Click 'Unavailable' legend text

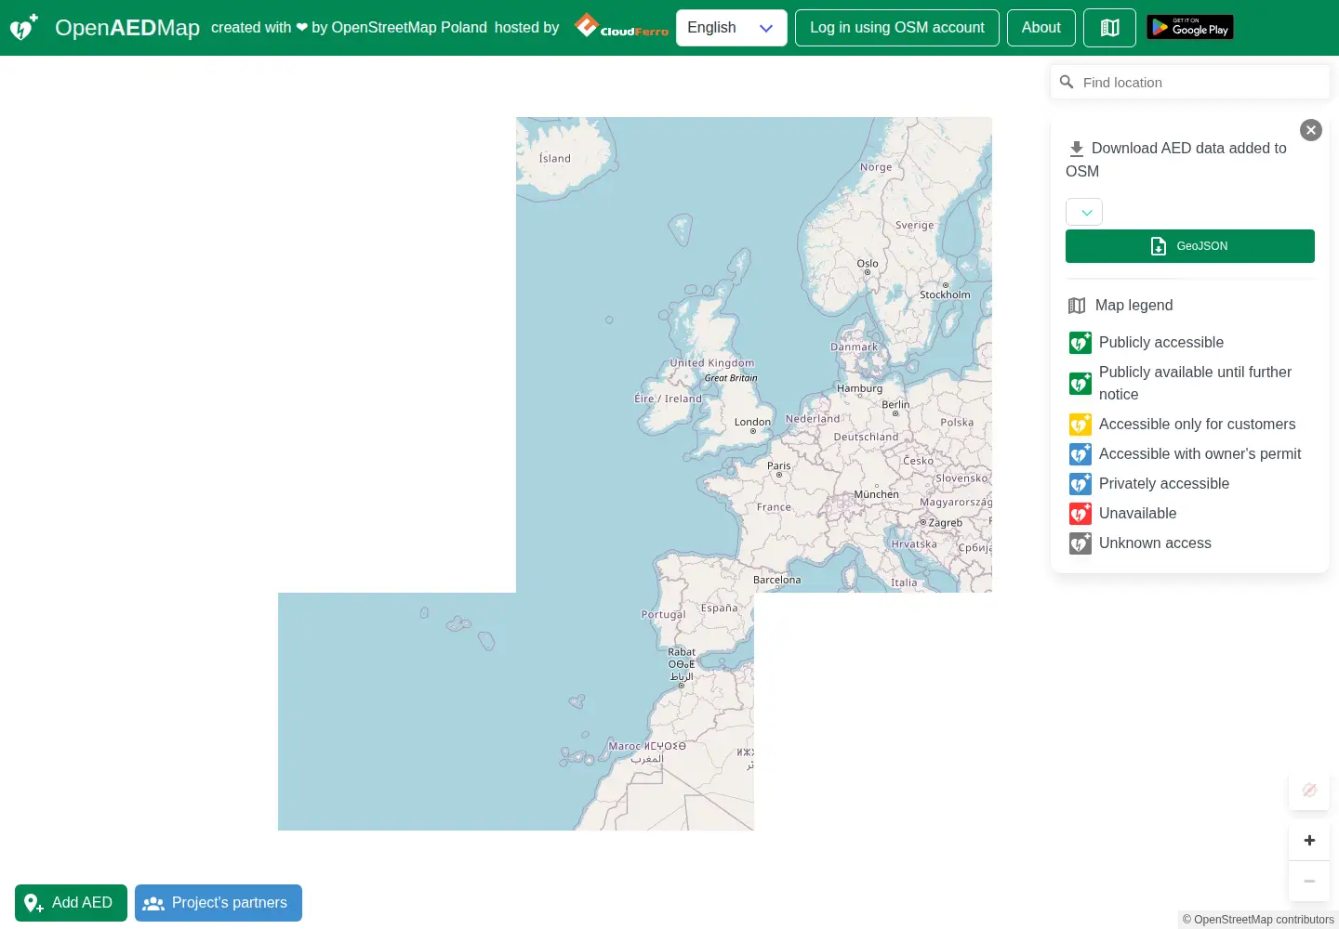click(1137, 513)
